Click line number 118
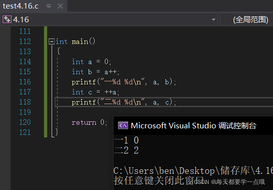Image resolution: width=273 pixels, height=190 pixels. [25, 102]
